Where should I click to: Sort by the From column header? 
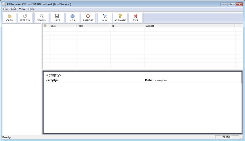point(93,25)
